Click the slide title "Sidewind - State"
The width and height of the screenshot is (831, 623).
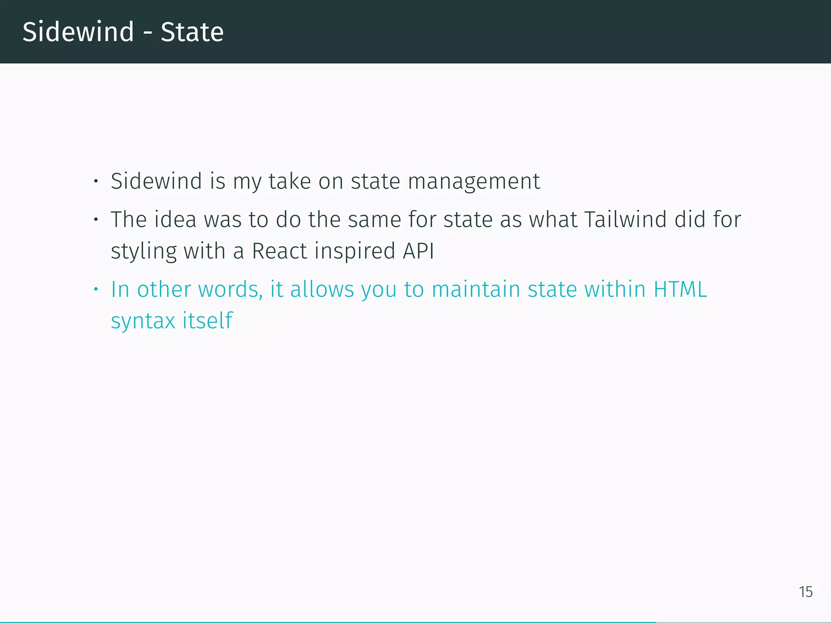click(x=123, y=32)
